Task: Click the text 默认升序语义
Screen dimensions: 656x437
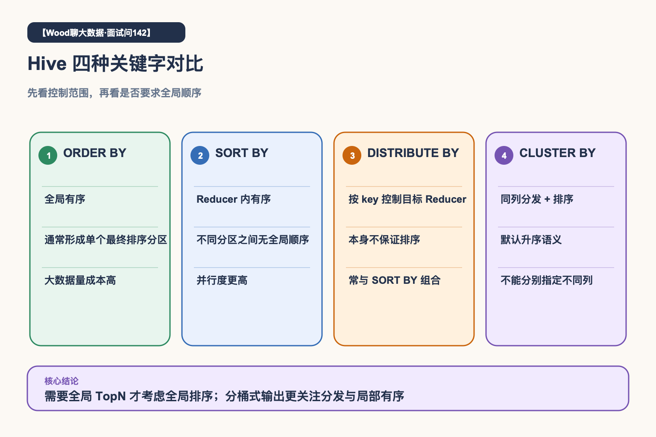Action: point(531,240)
